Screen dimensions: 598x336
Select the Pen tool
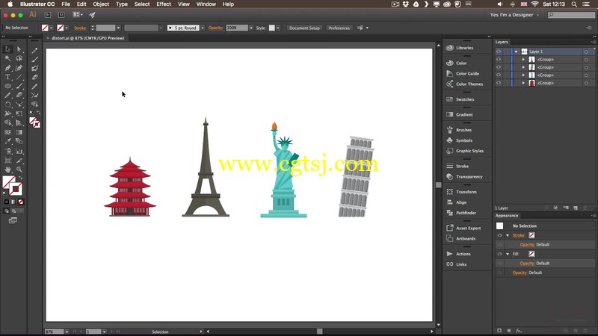(7, 68)
